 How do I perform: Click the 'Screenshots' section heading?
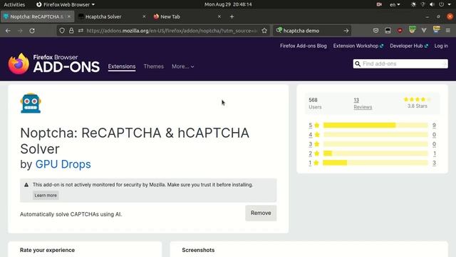[x=198, y=250]
